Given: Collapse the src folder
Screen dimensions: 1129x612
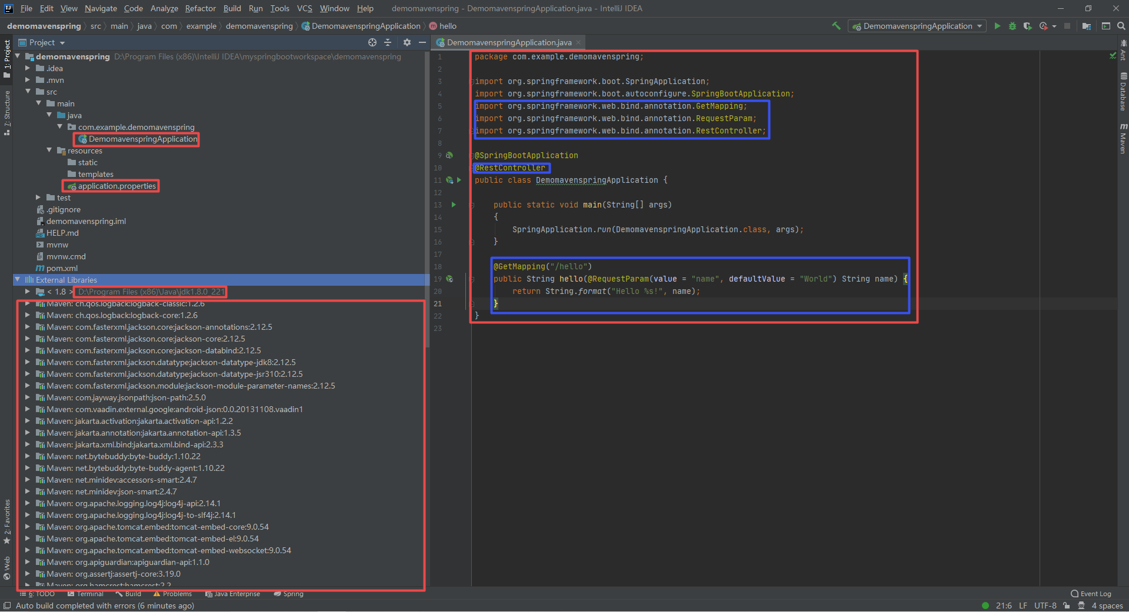Looking at the screenshot, I should 28,92.
